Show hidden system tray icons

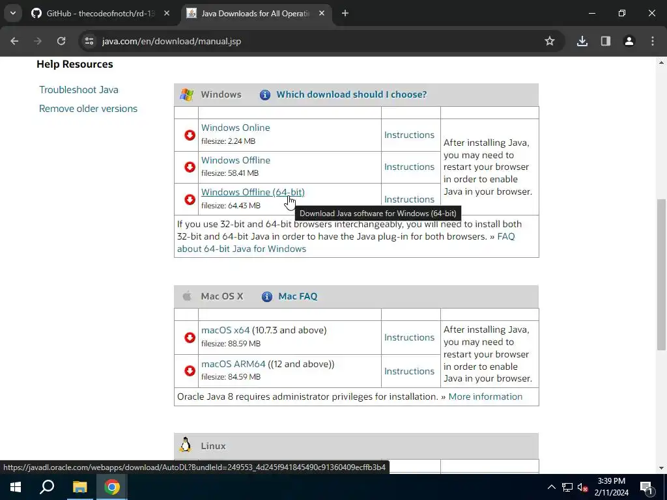pos(551,487)
